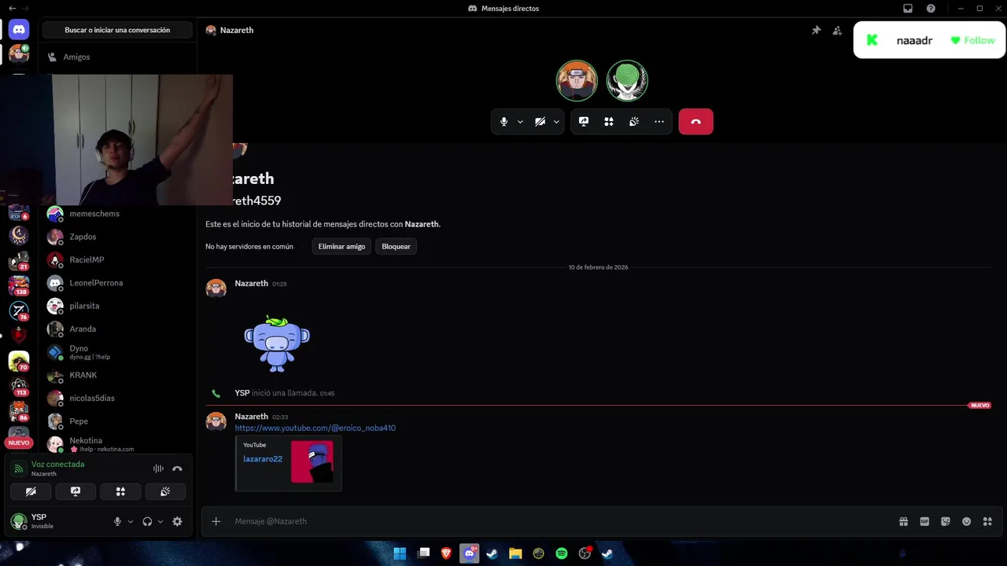Viewport: 1007px width, 566px height.
Task: Open DM with Dyno bot
Action: click(x=117, y=352)
